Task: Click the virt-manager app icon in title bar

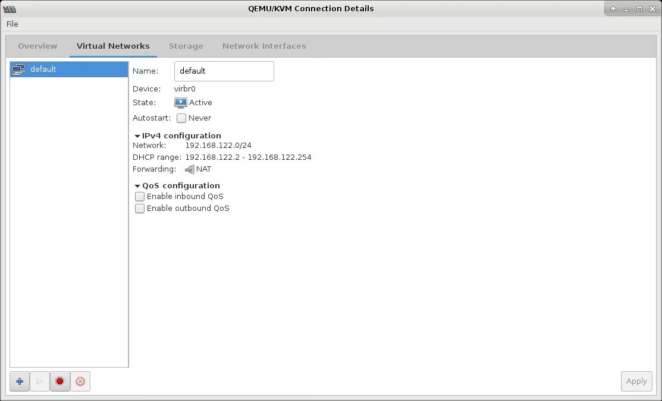Action: click(x=10, y=9)
